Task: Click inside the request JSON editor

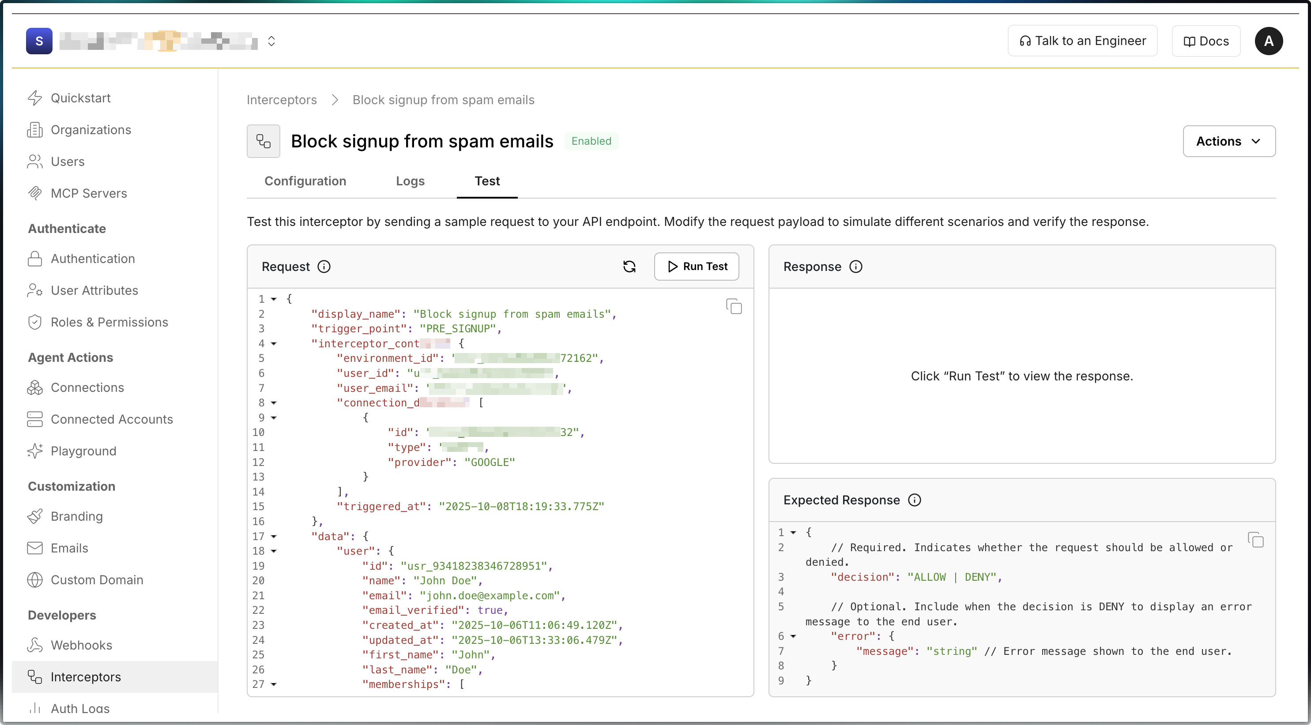Action: click(483, 483)
